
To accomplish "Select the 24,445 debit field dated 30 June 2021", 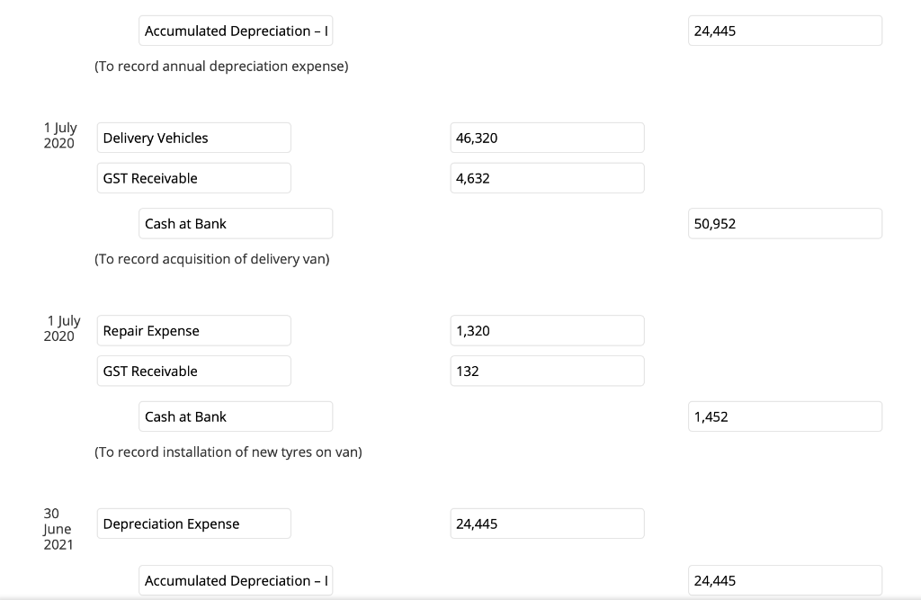I will [547, 524].
